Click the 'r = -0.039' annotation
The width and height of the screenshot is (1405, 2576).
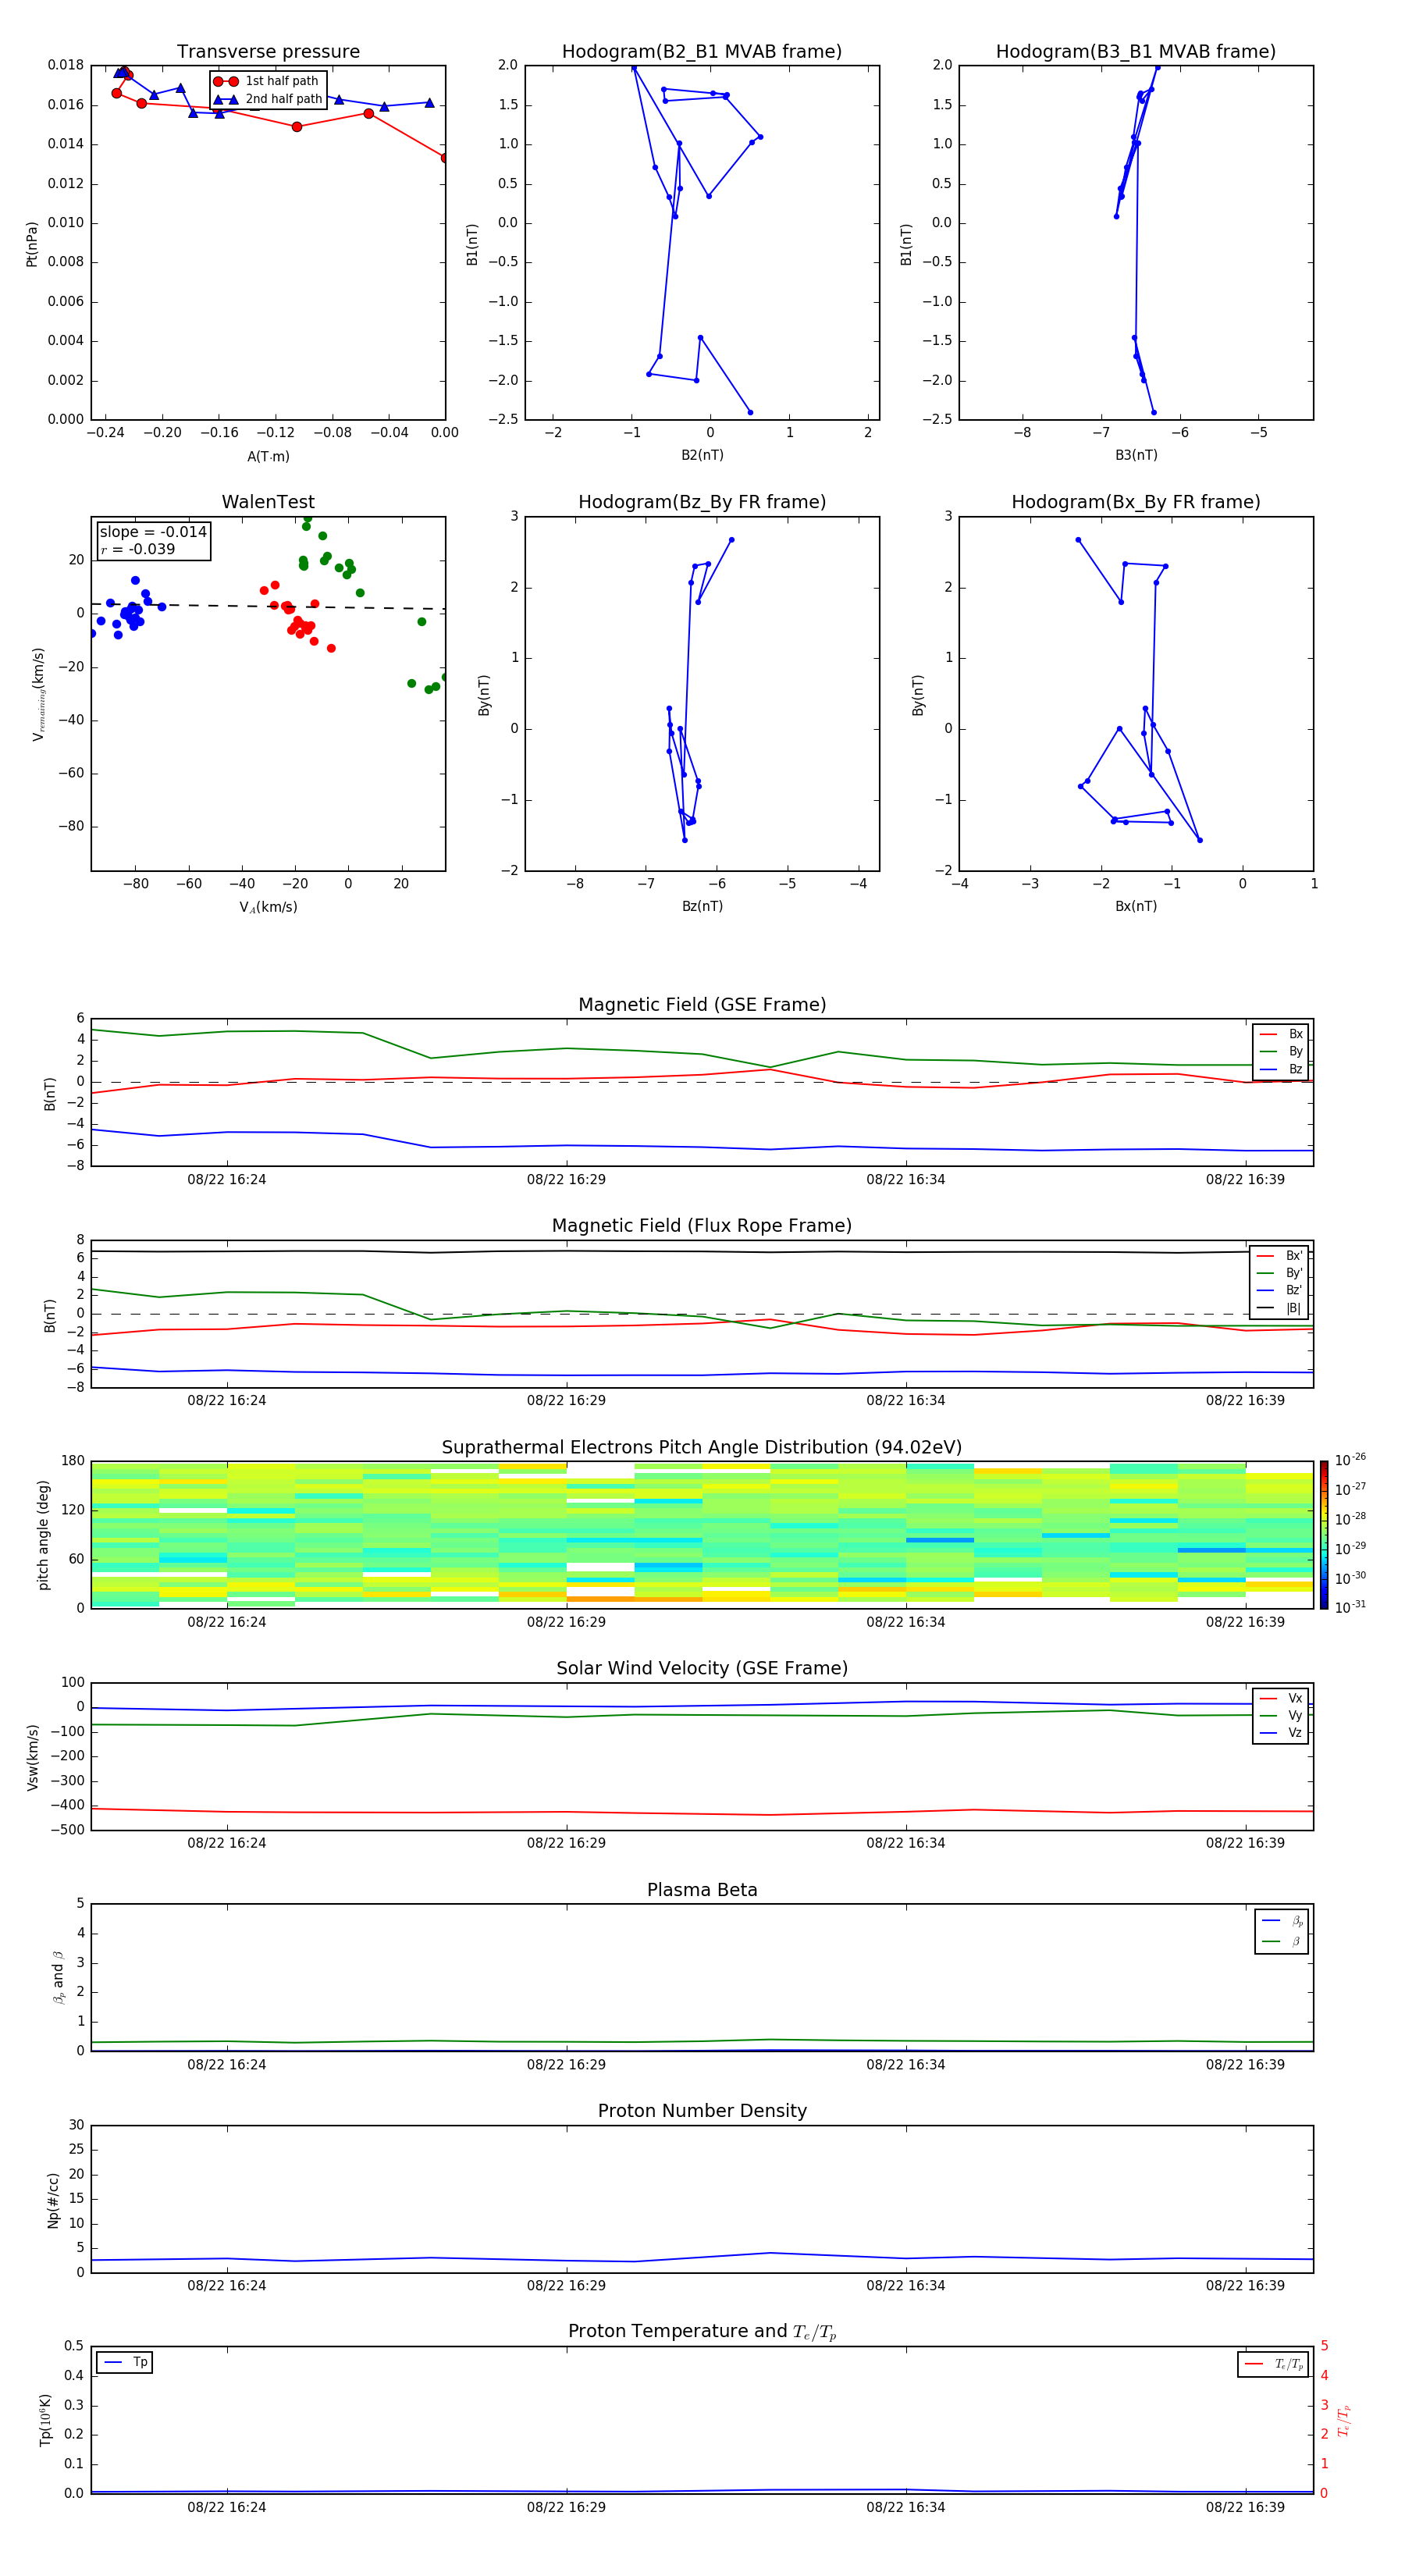pos(138,550)
